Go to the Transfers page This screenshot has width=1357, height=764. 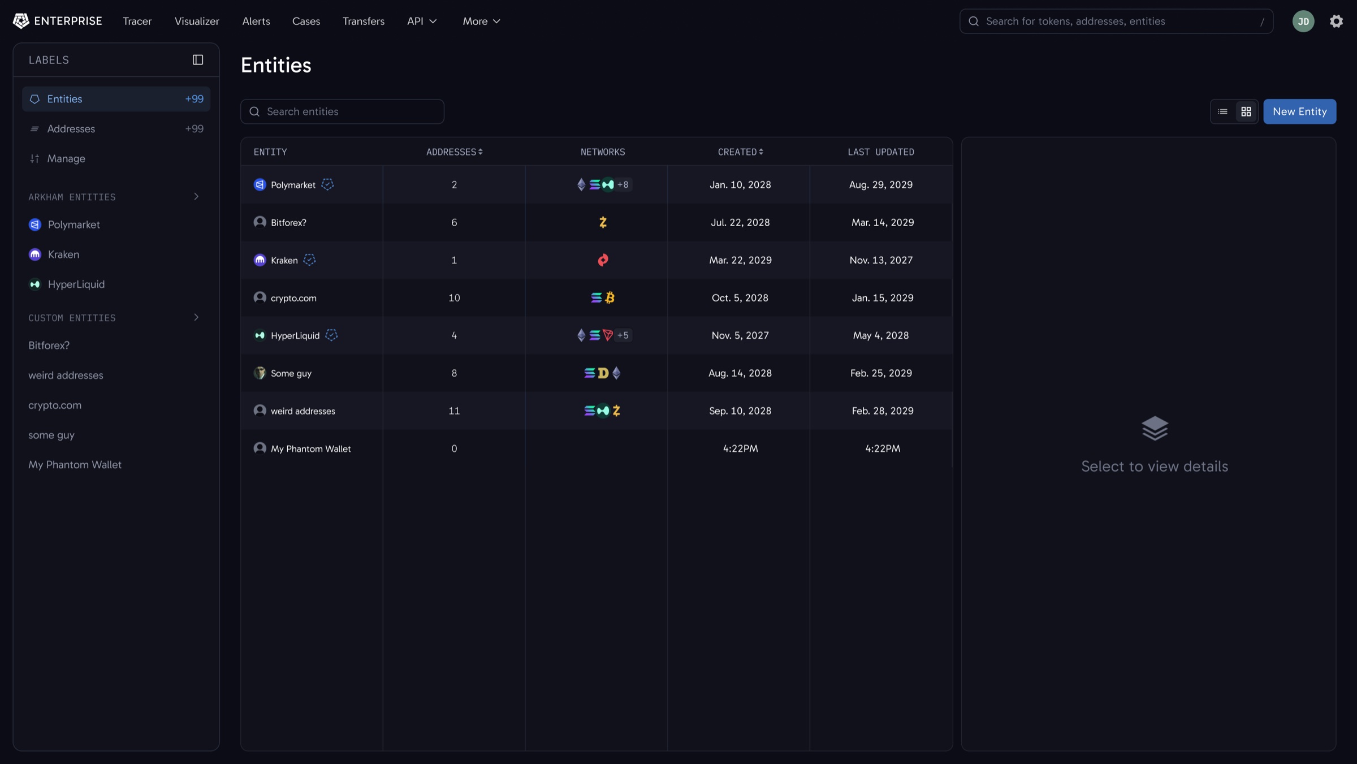point(364,21)
